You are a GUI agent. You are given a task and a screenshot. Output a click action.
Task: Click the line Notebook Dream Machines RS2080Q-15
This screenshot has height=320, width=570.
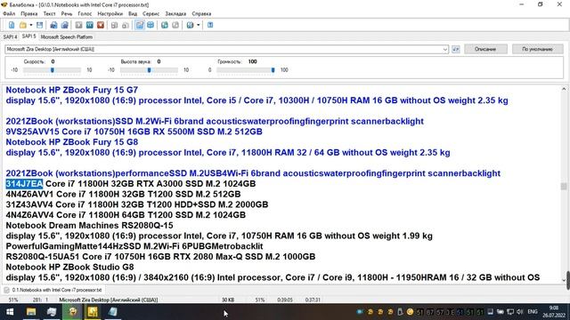89,225
